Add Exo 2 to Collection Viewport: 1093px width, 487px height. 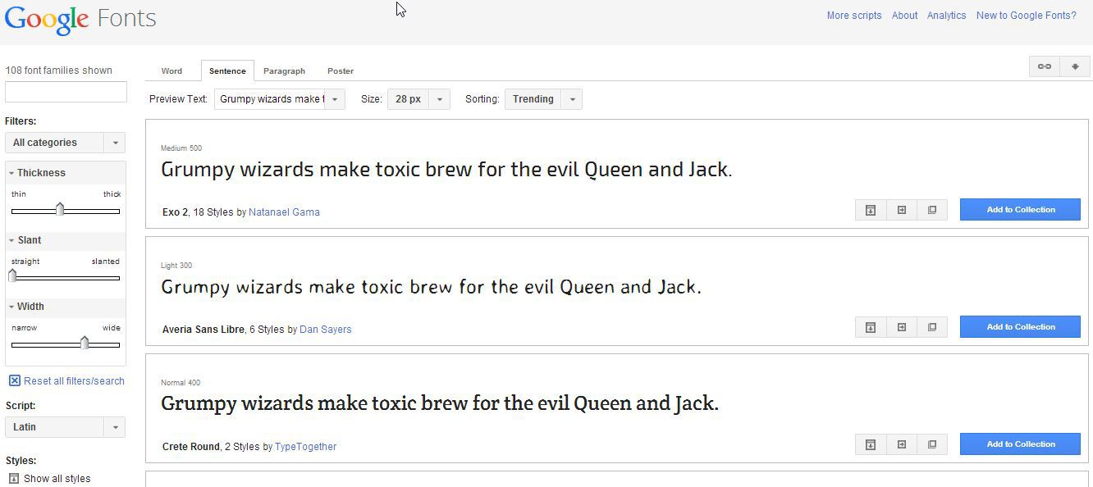(1021, 210)
